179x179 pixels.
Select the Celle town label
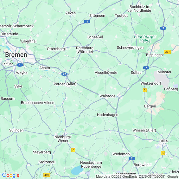[x=163, y=141]
